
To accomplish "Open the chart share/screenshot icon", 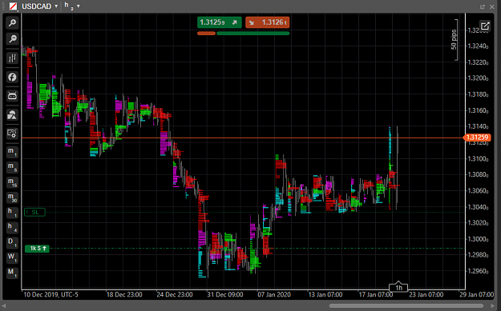I will tap(485, 26).
